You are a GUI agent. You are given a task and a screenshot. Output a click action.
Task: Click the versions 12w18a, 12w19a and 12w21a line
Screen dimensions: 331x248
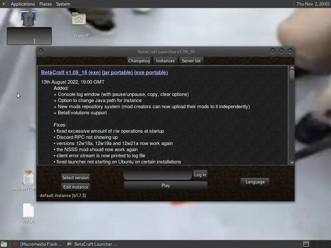tap(113, 143)
